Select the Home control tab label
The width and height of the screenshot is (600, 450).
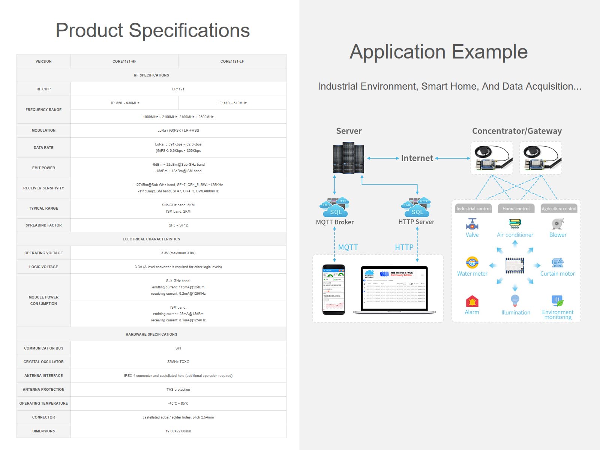516,208
